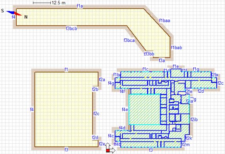Select facade label f2k
The width and height of the screenshot is (225, 154).
pos(189,138)
